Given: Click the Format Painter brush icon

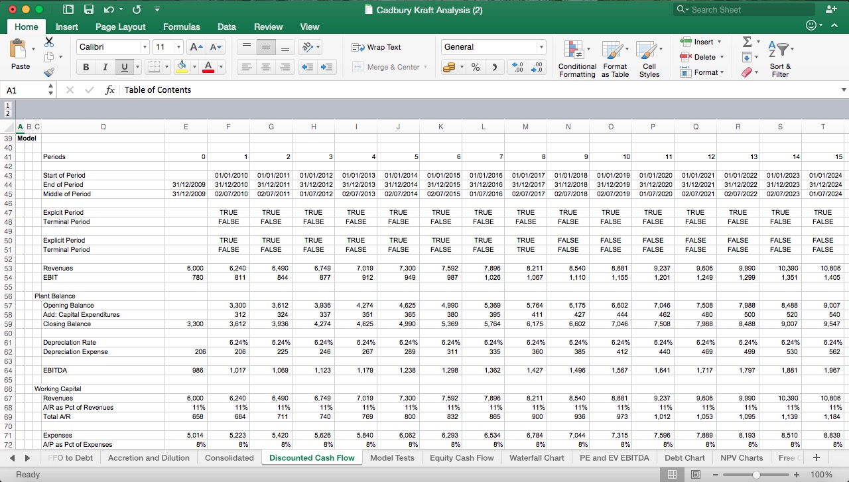Looking at the screenshot, I should tap(48, 73).
